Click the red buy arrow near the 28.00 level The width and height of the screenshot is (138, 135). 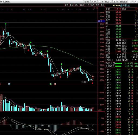(28, 50)
